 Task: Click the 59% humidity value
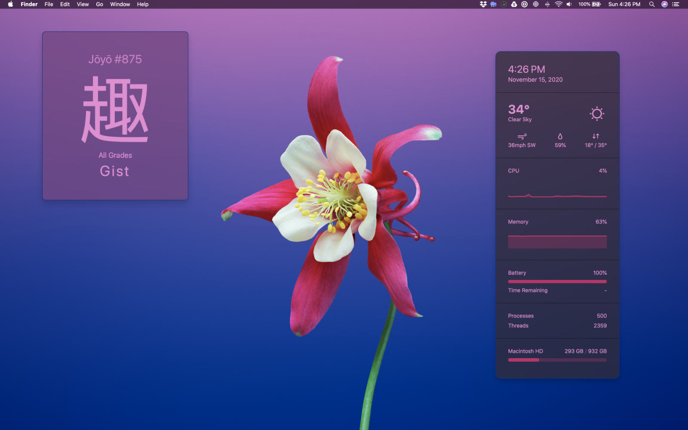coord(560,145)
